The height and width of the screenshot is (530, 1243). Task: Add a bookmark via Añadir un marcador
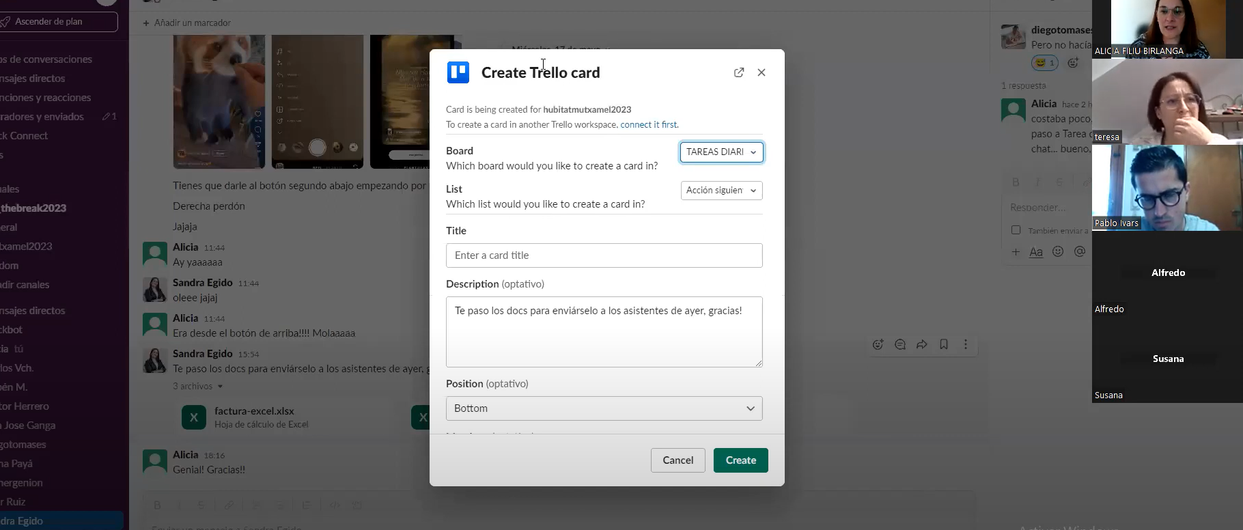[x=186, y=23]
